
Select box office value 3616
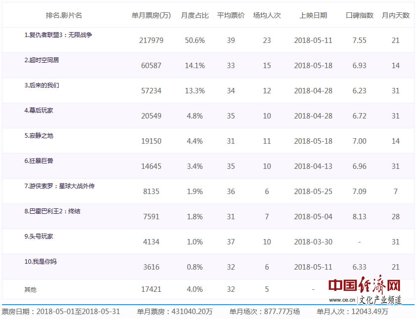click(151, 267)
